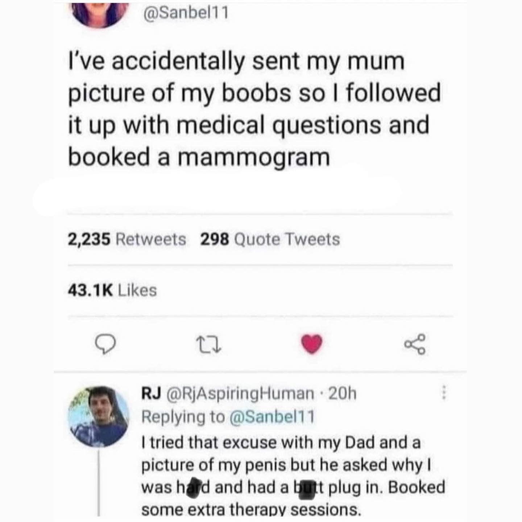
Task: Click the @Sanbel11 mention after Replying to
Action: (x=272, y=417)
